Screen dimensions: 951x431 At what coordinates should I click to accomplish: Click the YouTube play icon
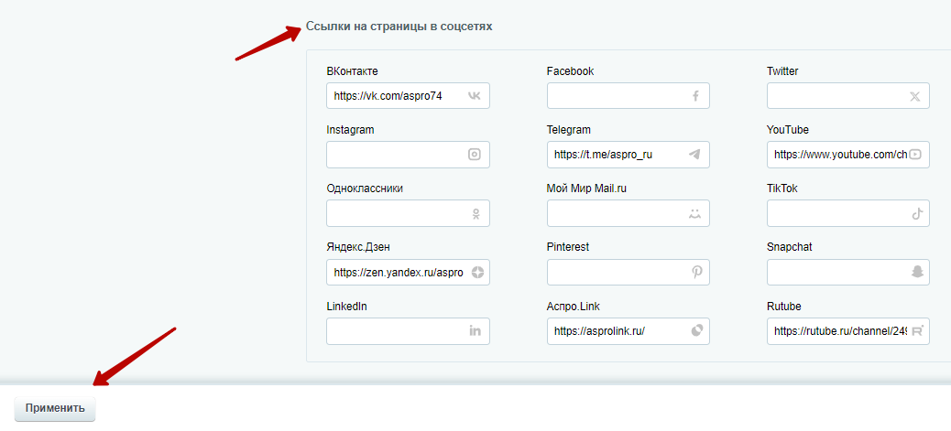tap(916, 155)
